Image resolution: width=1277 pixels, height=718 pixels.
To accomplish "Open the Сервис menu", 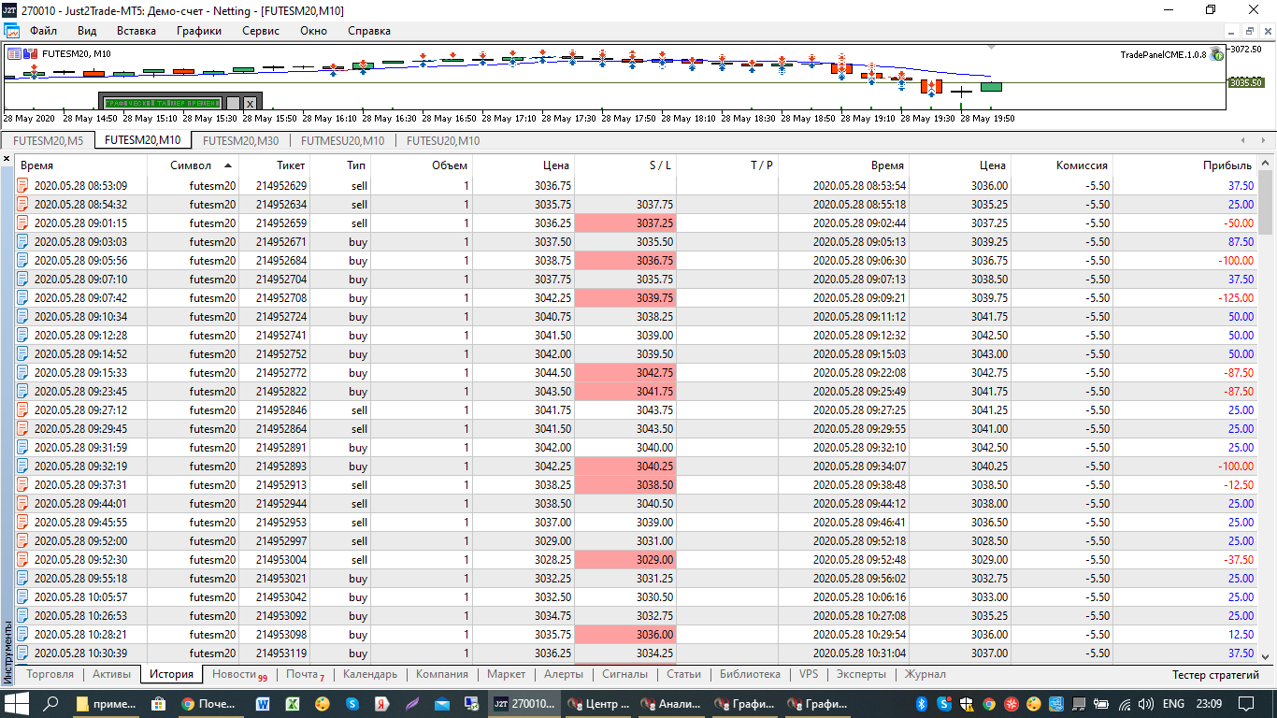I will 261,31.
